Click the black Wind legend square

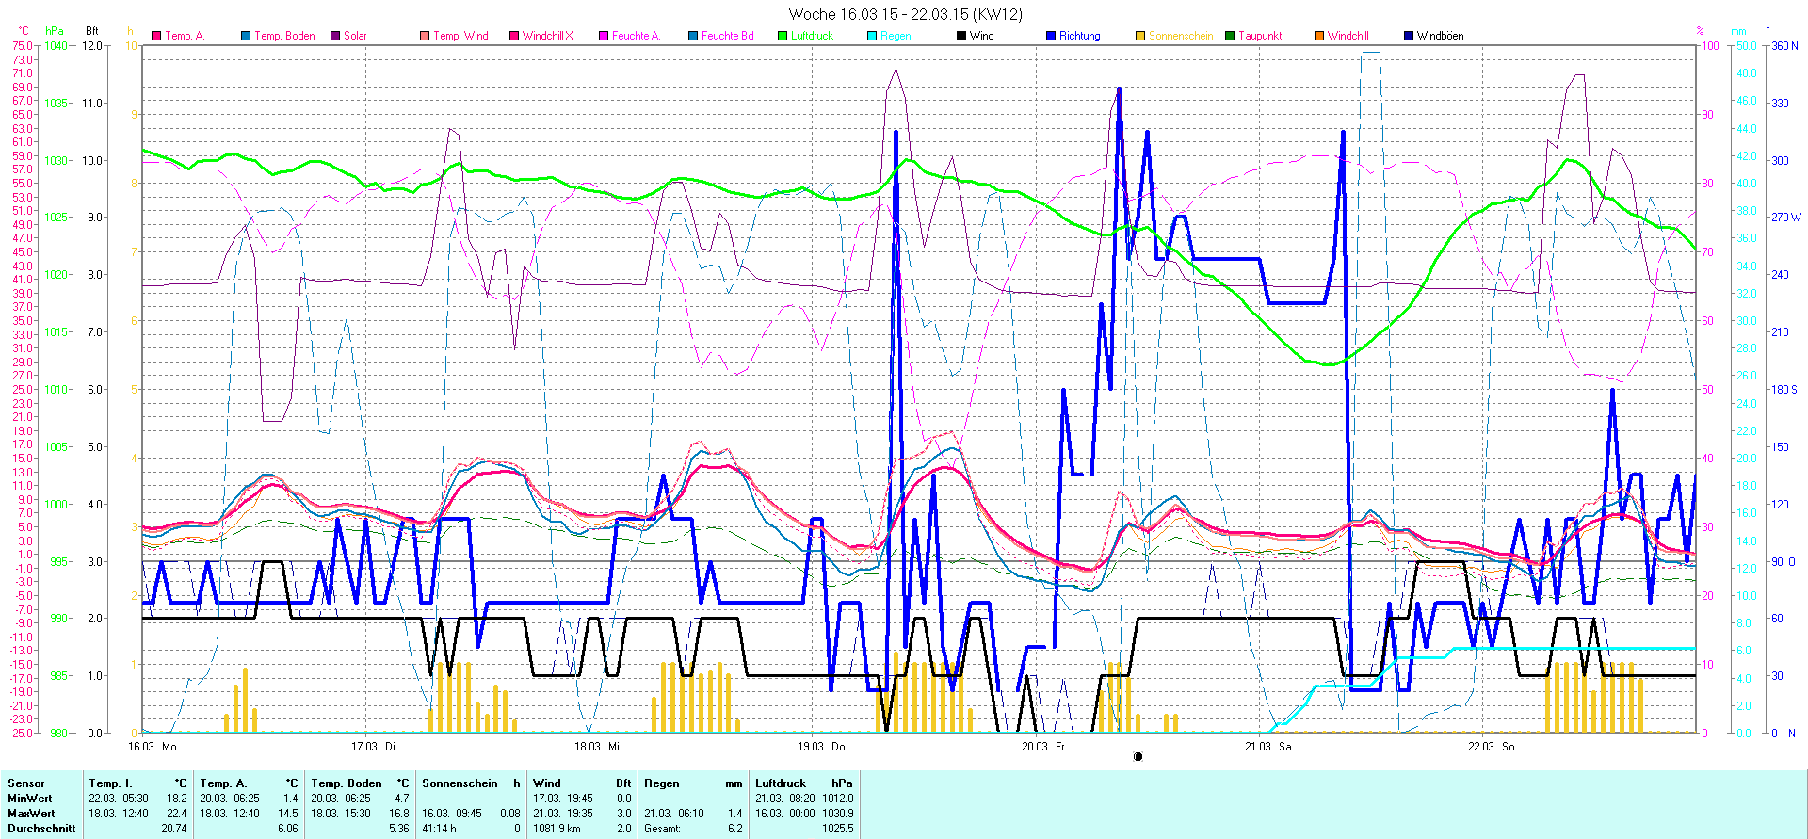pos(961,36)
